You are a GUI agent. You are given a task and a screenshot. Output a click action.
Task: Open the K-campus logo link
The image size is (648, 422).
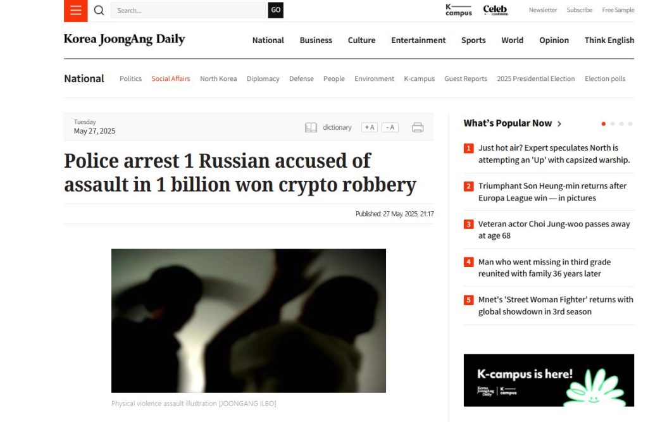tap(458, 10)
